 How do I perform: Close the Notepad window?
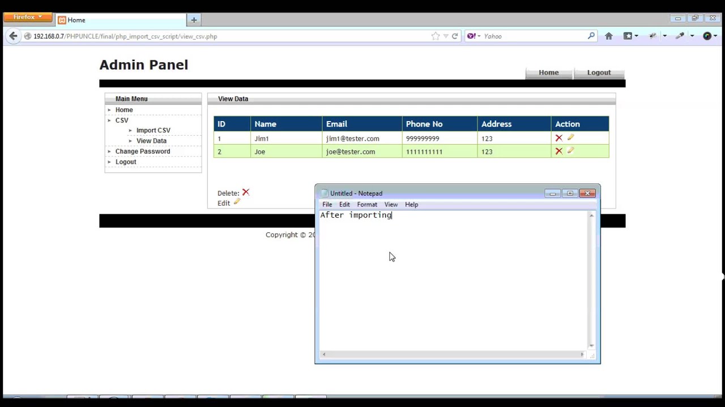click(587, 193)
